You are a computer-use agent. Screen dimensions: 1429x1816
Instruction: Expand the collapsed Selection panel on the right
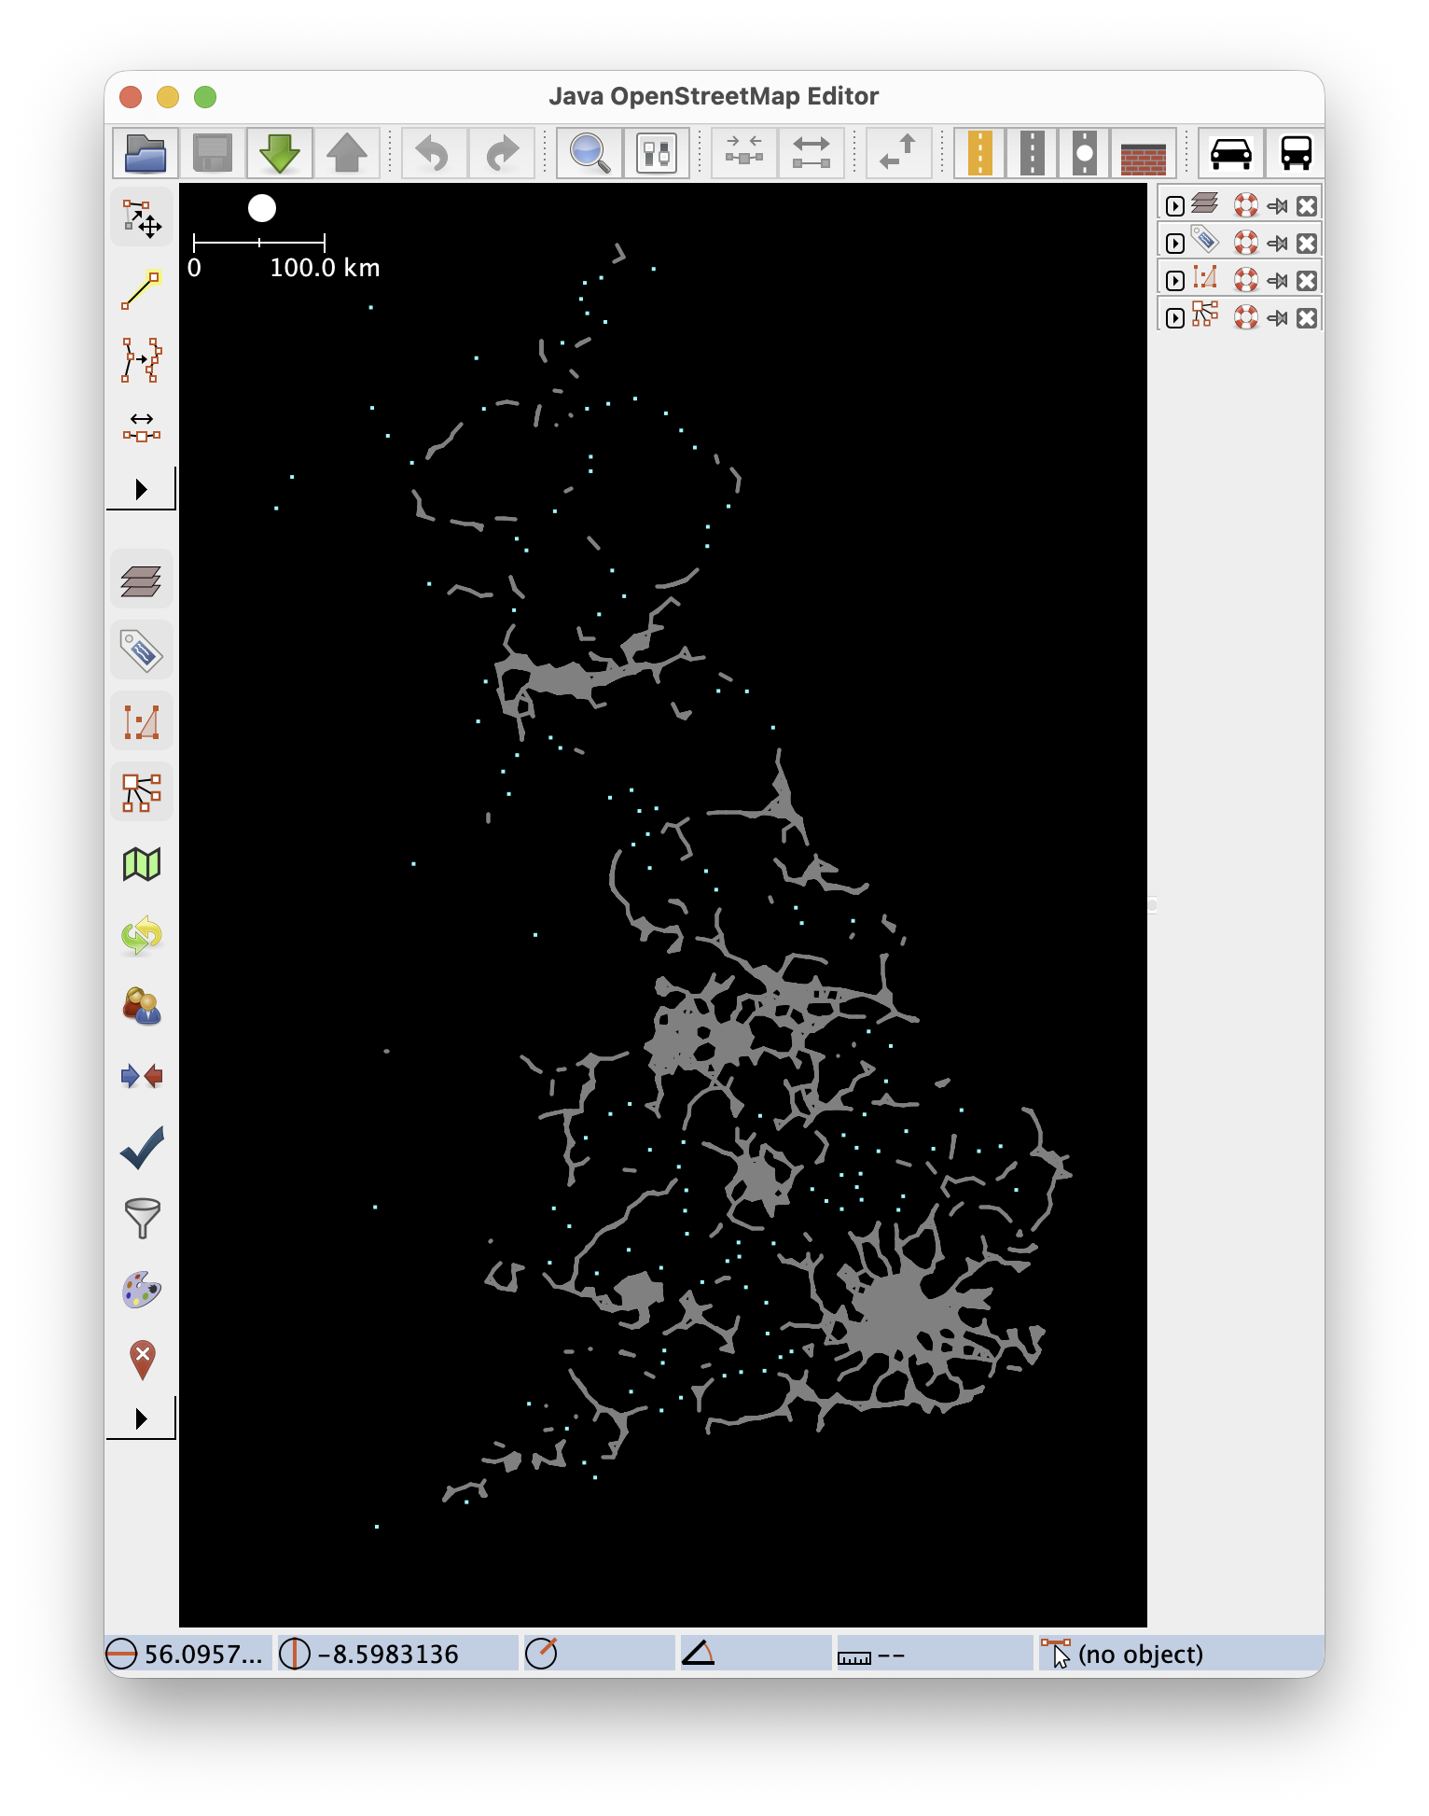click(1175, 281)
